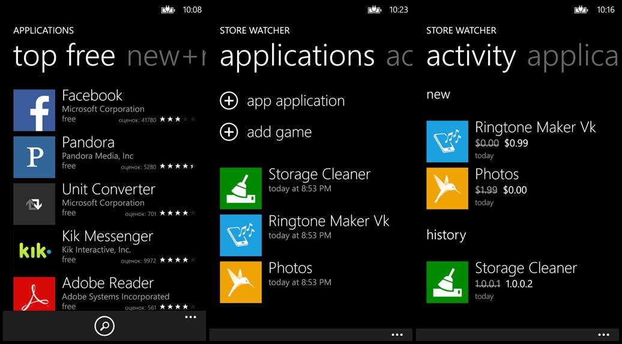This screenshot has height=344, width=622.
Task: Open the Kik Messenger icon
Action: 34,251
